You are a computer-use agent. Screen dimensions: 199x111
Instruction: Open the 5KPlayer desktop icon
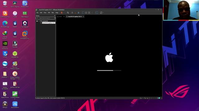pyautogui.click(x=5, y=105)
